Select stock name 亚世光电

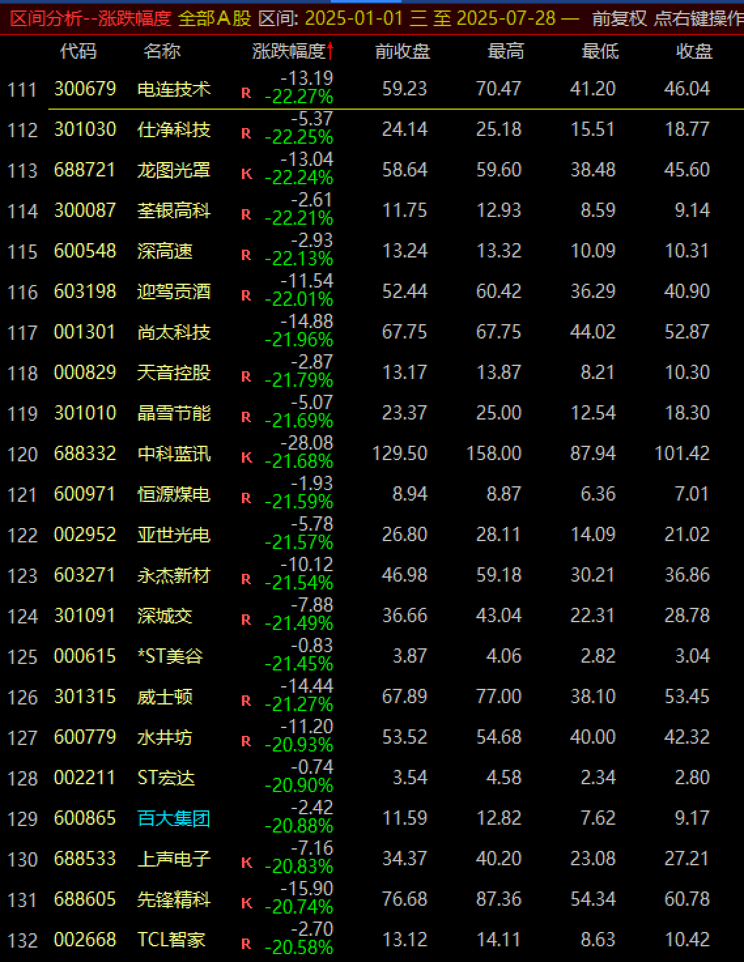174,534
